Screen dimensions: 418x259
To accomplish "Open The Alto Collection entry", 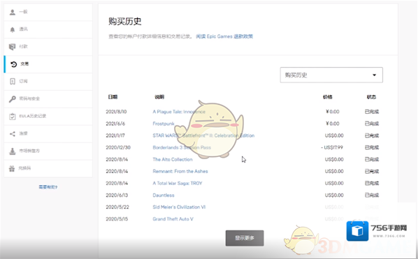I will click(173, 159).
